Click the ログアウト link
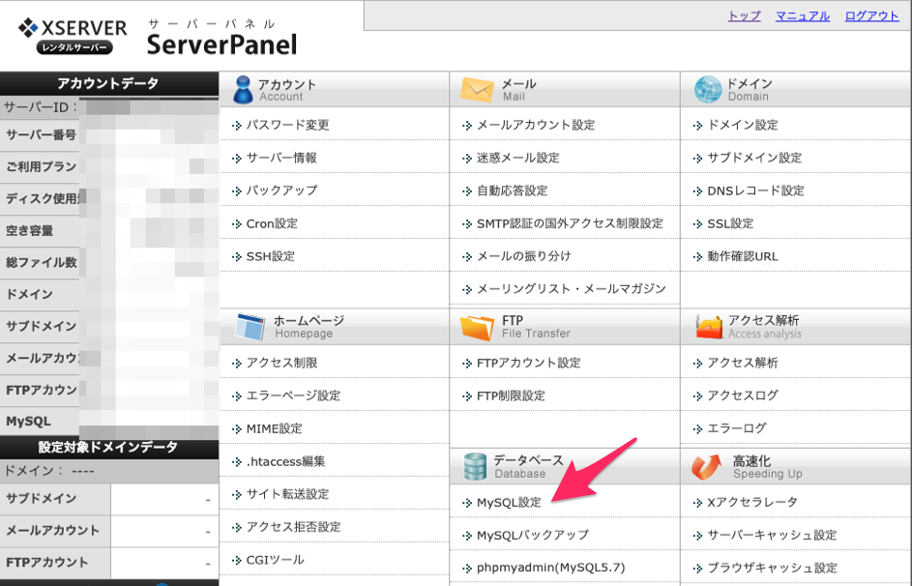 [872, 15]
